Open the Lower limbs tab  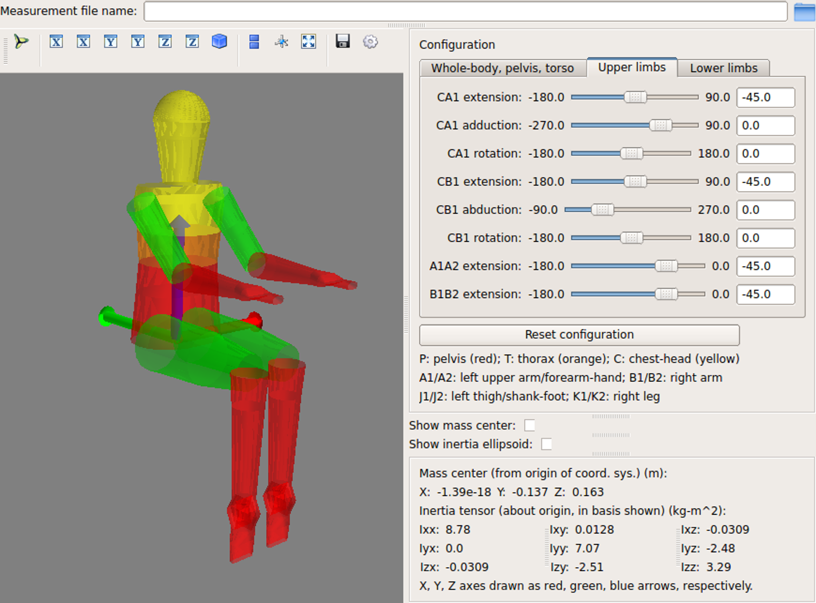point(724,68)
